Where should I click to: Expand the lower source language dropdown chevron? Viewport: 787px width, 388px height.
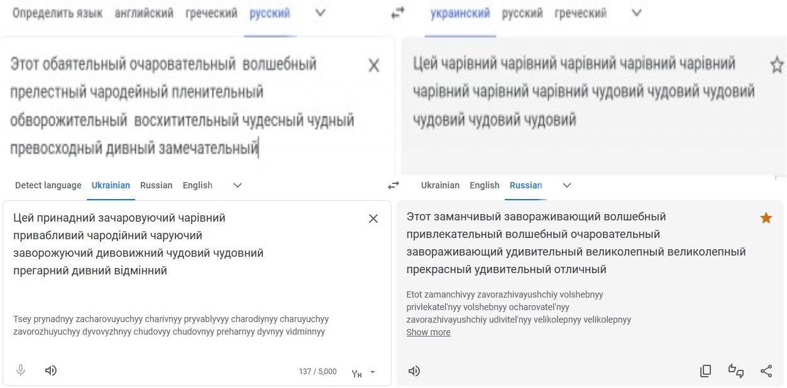(x=238, y=185)
